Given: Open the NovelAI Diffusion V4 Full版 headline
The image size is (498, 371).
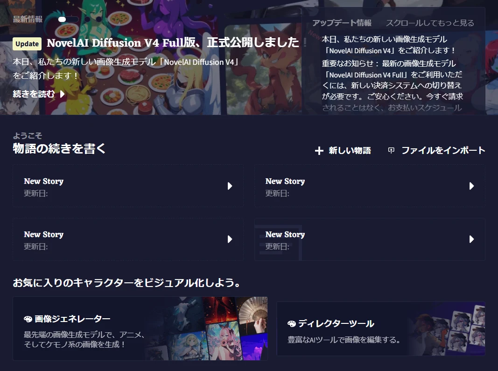Looking at the screenshot, I should click(x=173, y=42).
